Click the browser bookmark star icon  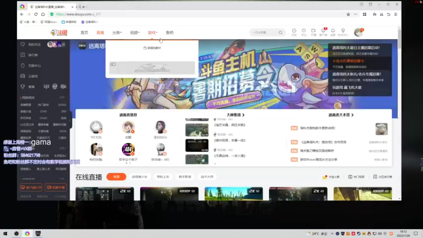(x=348, y=14)
